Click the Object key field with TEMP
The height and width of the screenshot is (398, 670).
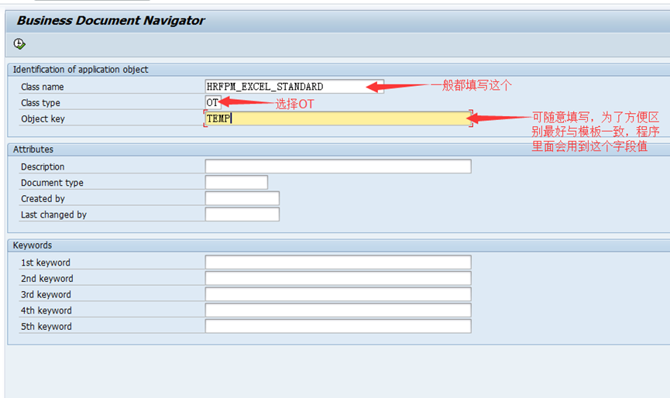(x=338, y=118)
